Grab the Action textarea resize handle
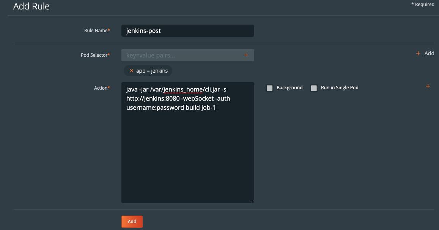This screenshot has width=439, height=230. point(252,201)
